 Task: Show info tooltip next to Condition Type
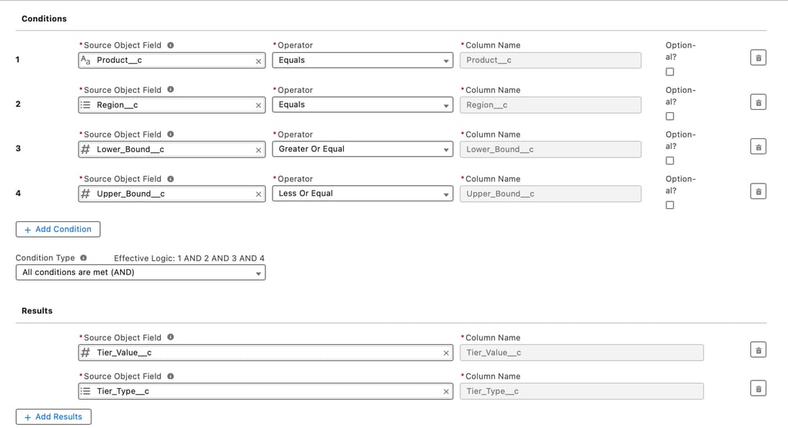83,258
